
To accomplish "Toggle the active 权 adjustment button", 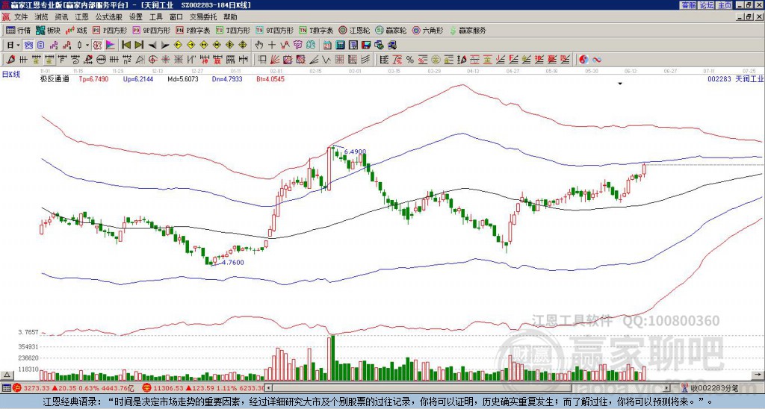I will [97, 46].
